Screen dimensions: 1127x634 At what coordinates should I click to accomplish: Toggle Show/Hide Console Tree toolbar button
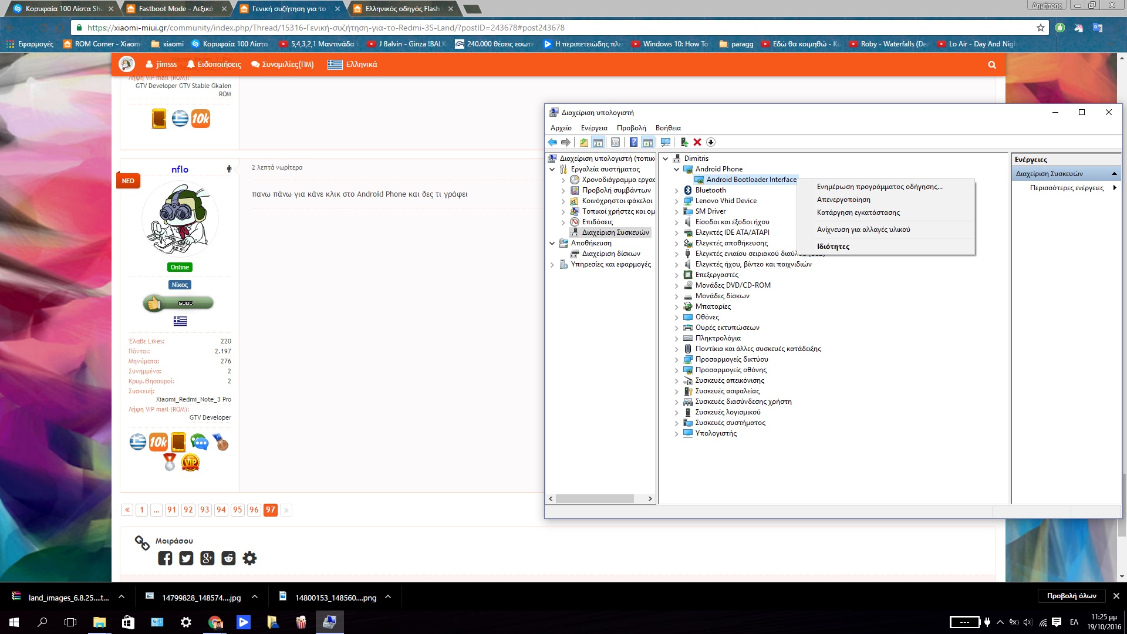[x=598, y=142]
